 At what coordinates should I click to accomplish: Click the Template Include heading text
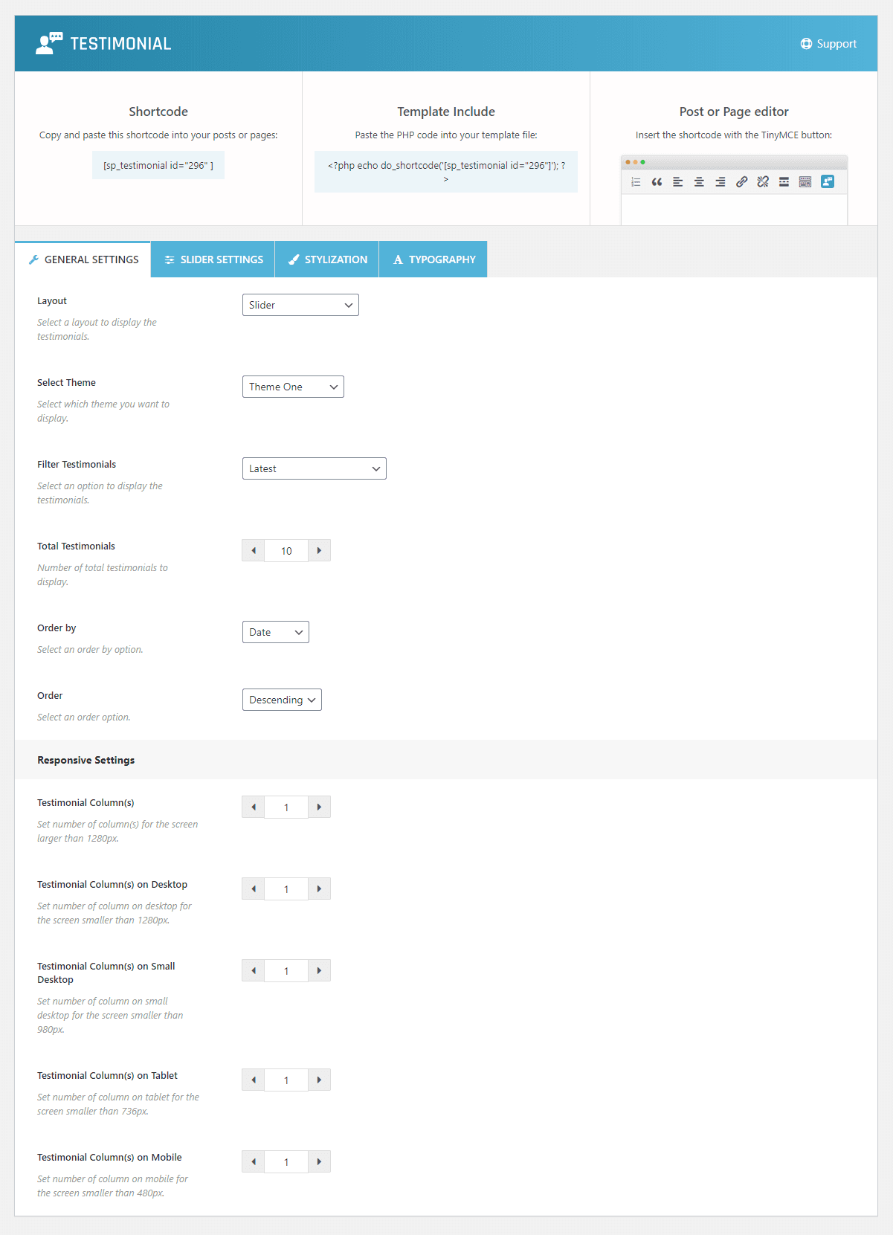coord(446,112)
